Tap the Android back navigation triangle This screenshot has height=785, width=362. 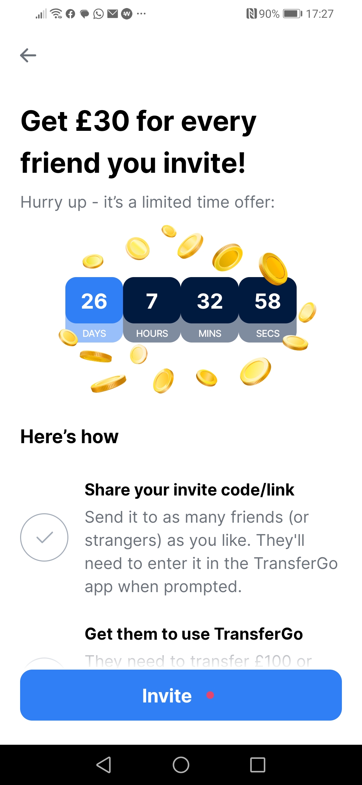point(104,765)
